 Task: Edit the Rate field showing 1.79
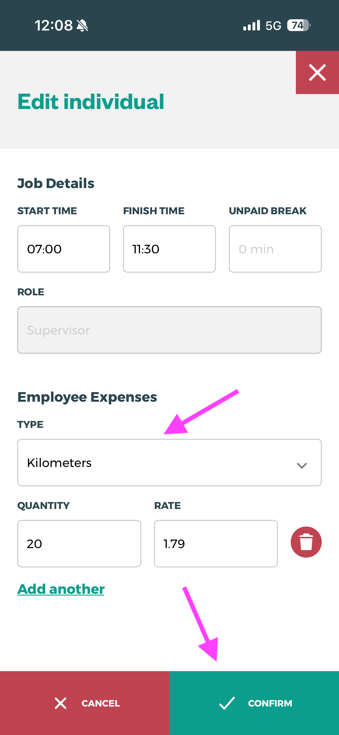pos(216,543)
